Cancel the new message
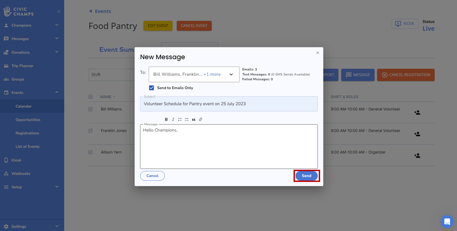 pyautogui.click(x=152, y=176)
